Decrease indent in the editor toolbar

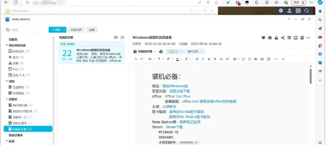point(256,59)
